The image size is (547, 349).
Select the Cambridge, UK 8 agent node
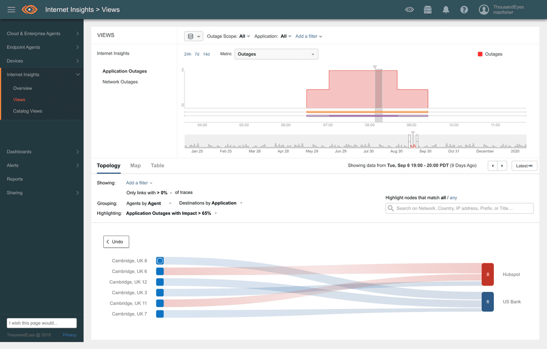click(x=160, y=261)
